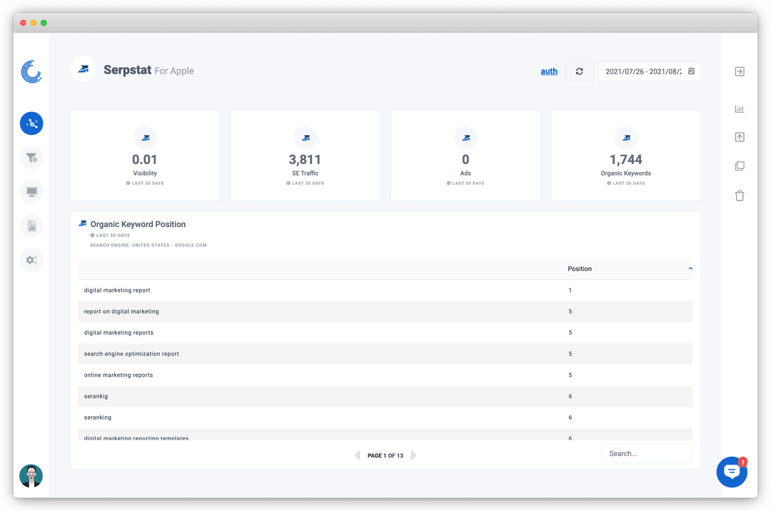
Task: Sort by the Position column header
Action: [580, 269]
